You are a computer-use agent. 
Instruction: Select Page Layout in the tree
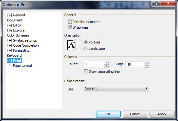22,66
